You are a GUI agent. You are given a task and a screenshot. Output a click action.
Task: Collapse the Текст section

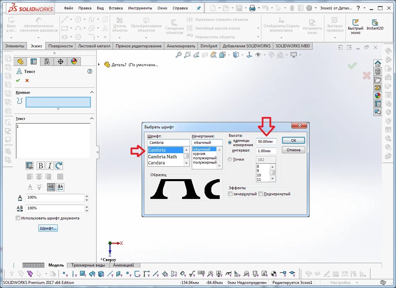tap(92, 119)
